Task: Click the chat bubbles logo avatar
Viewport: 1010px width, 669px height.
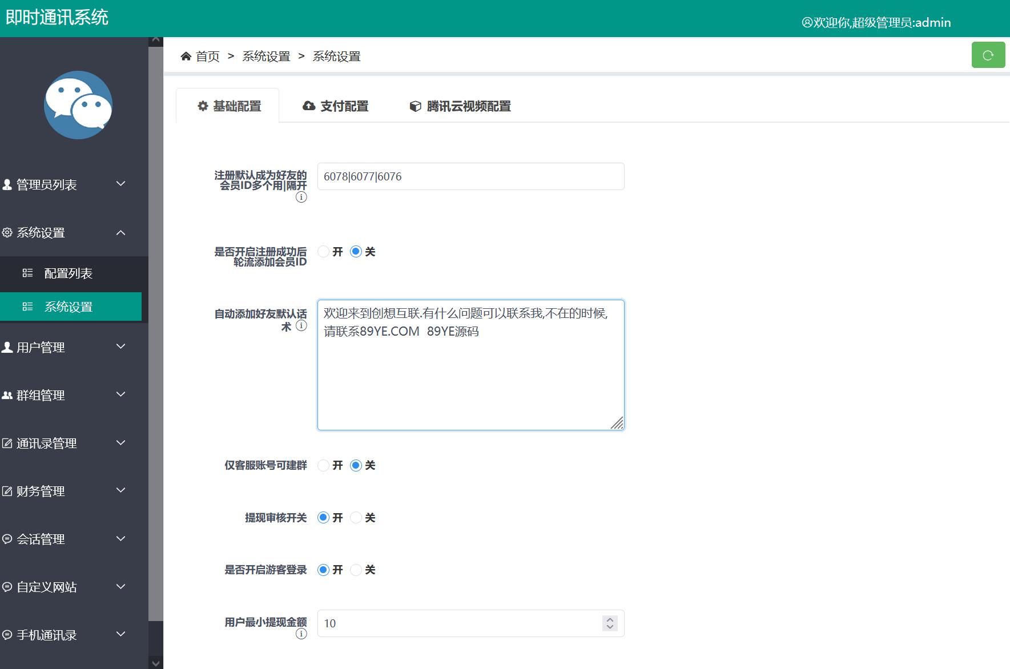Action: pyautogui.click(x=78, y=105)
